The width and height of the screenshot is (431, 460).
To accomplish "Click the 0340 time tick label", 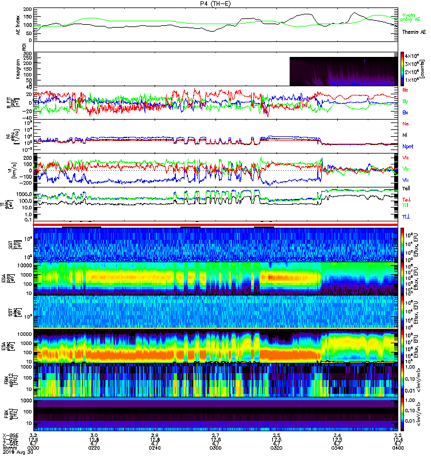I will pos(337,448).
